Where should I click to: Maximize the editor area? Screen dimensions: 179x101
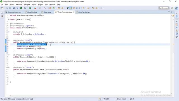tap(172, 12)
